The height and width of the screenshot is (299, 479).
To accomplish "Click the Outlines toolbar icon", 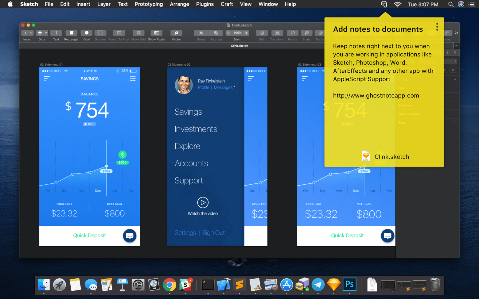I will (100, 33).
